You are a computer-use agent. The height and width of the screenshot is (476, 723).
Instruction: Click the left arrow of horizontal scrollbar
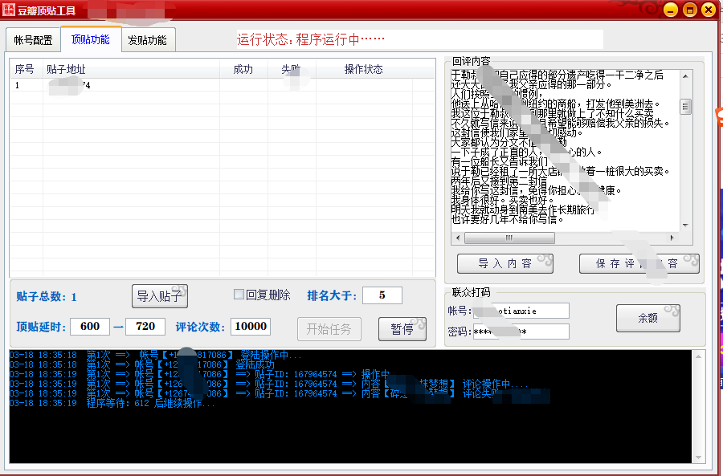click(458, 238)
